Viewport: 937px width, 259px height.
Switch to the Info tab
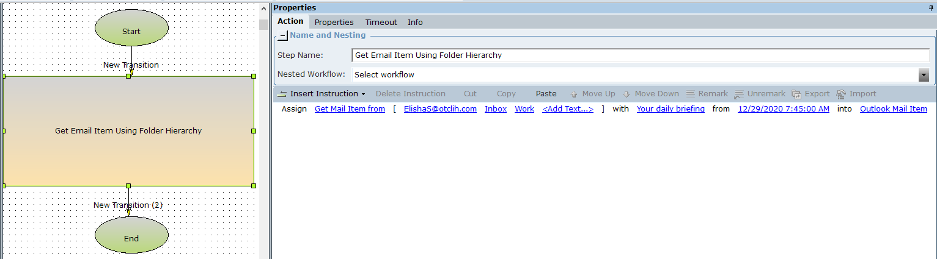tap(415, 22)
